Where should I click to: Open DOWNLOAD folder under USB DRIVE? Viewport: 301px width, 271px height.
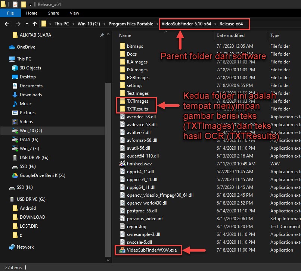coord(32,217)
